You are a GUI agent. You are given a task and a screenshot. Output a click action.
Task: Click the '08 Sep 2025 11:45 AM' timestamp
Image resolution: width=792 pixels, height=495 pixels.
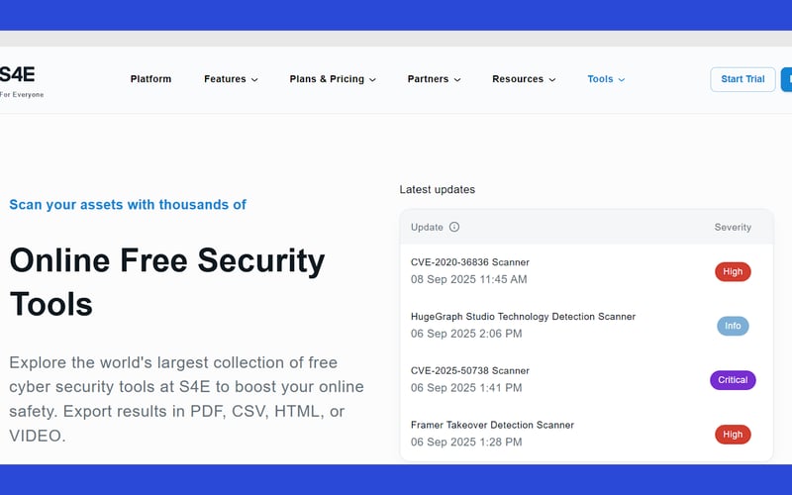(468, 279)
